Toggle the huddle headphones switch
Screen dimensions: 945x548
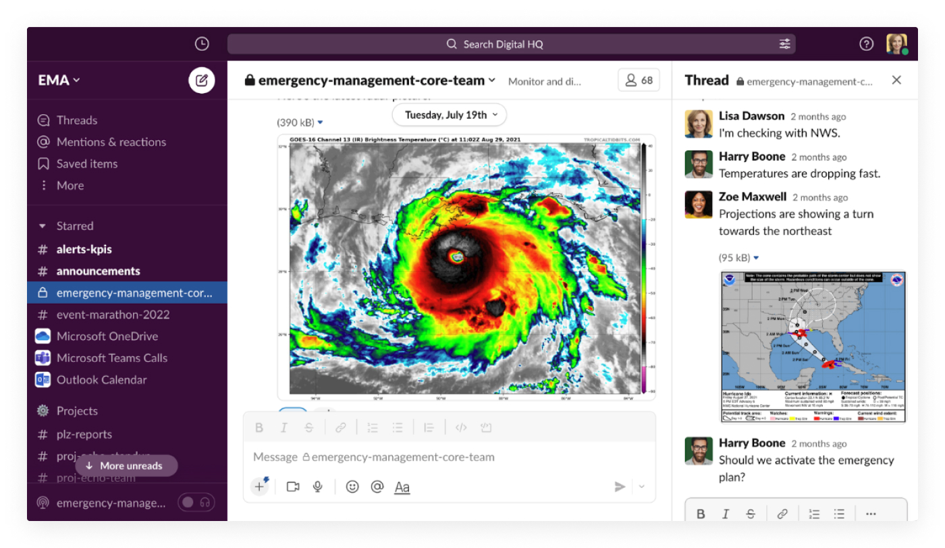click(x=196, y=502)
